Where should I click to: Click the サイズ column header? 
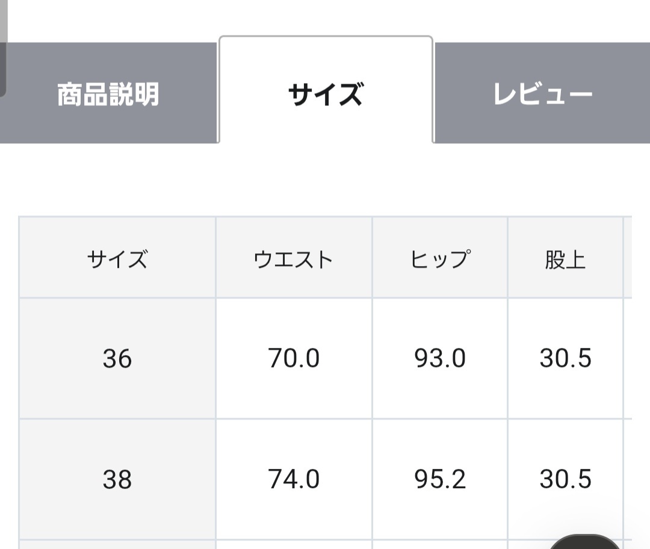(117, 259)
